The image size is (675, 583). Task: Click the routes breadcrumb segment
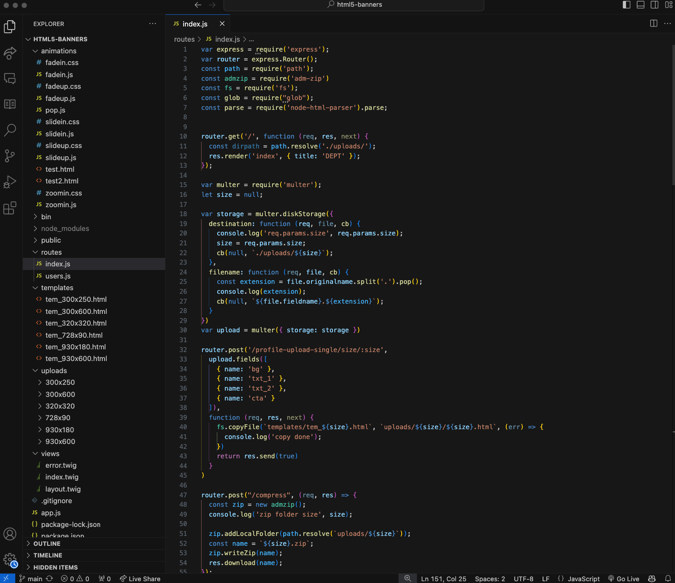coord(184,39)
